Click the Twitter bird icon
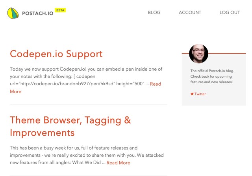The height and width of the screenshot is (176, 252). [x=192, y=94]
